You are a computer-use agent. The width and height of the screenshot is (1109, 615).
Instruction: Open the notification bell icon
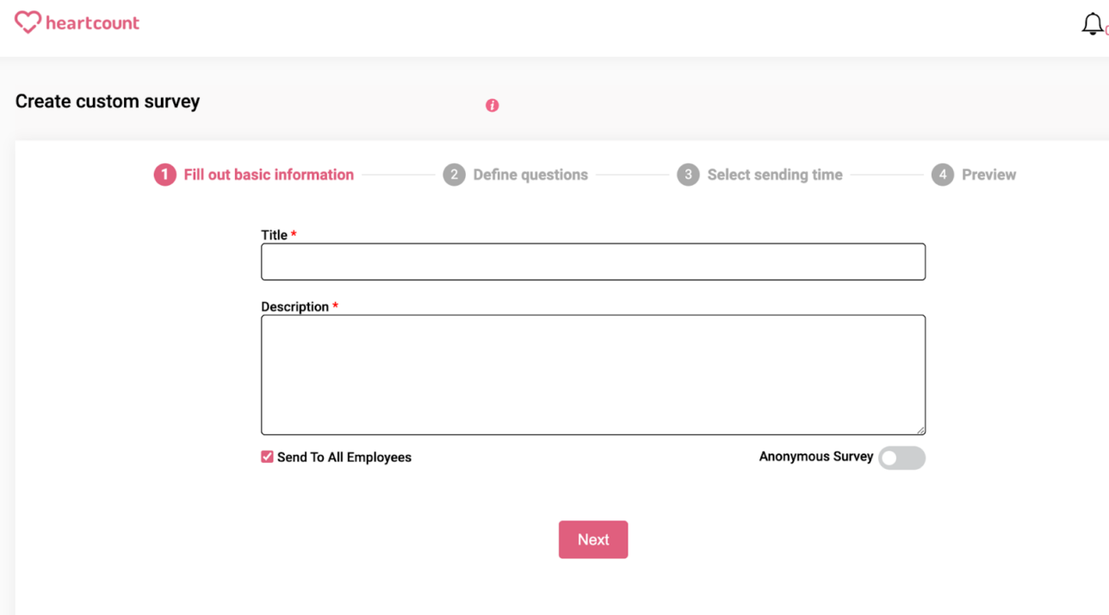1092,22
